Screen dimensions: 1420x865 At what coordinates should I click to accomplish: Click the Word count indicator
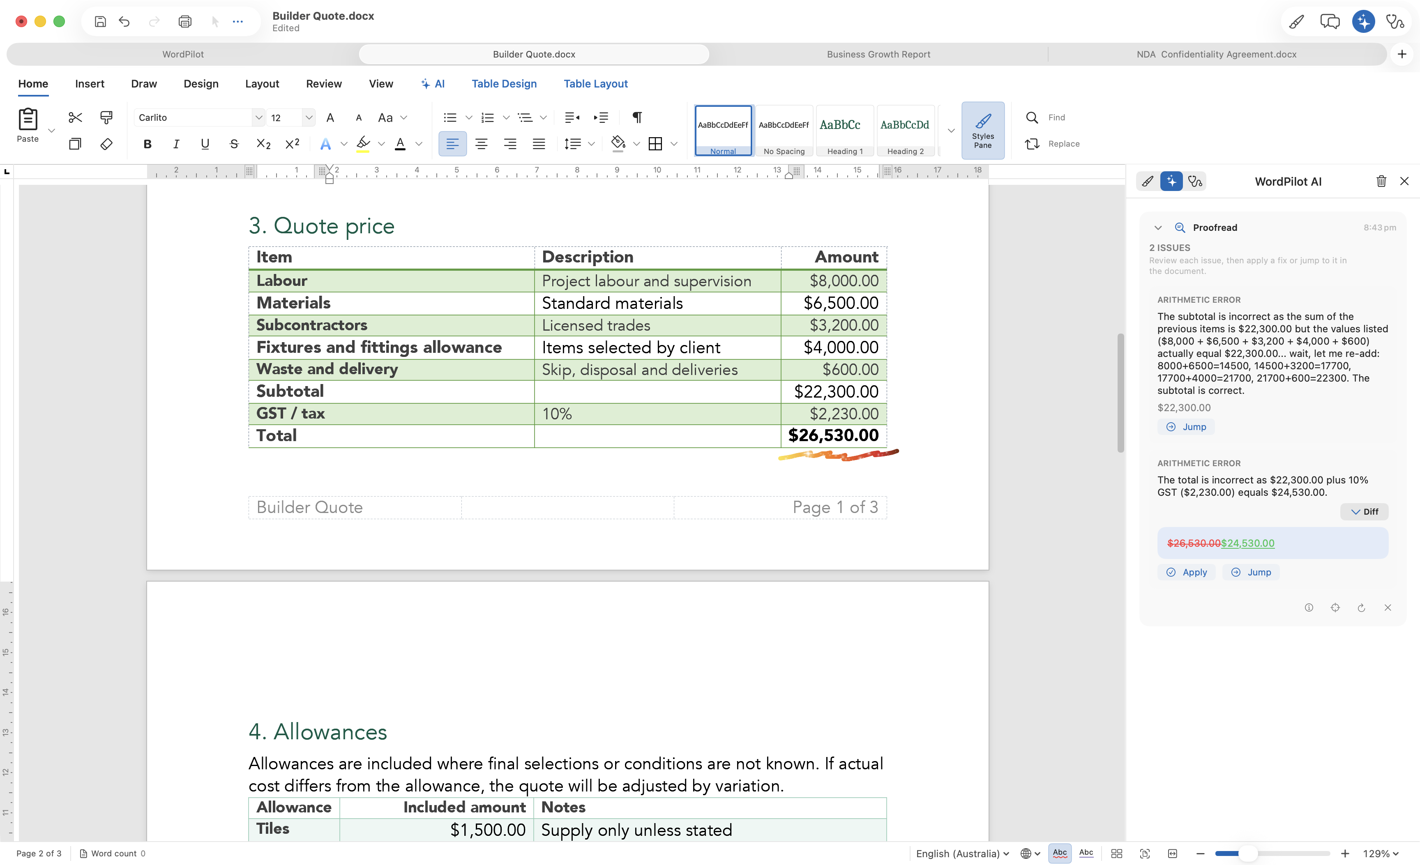(113, 853)
